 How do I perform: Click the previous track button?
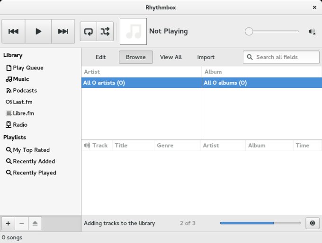point(14,32)
